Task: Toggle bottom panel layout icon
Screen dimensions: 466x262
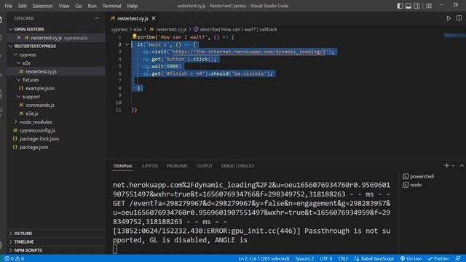Action: pyautogui.click(x=408, y=6)
